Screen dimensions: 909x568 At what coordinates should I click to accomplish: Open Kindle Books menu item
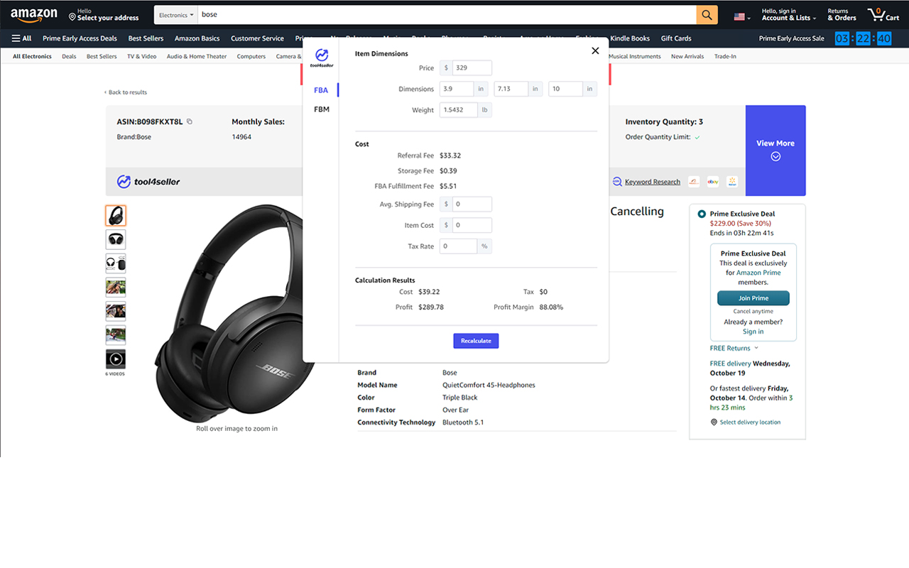point(630,38)
